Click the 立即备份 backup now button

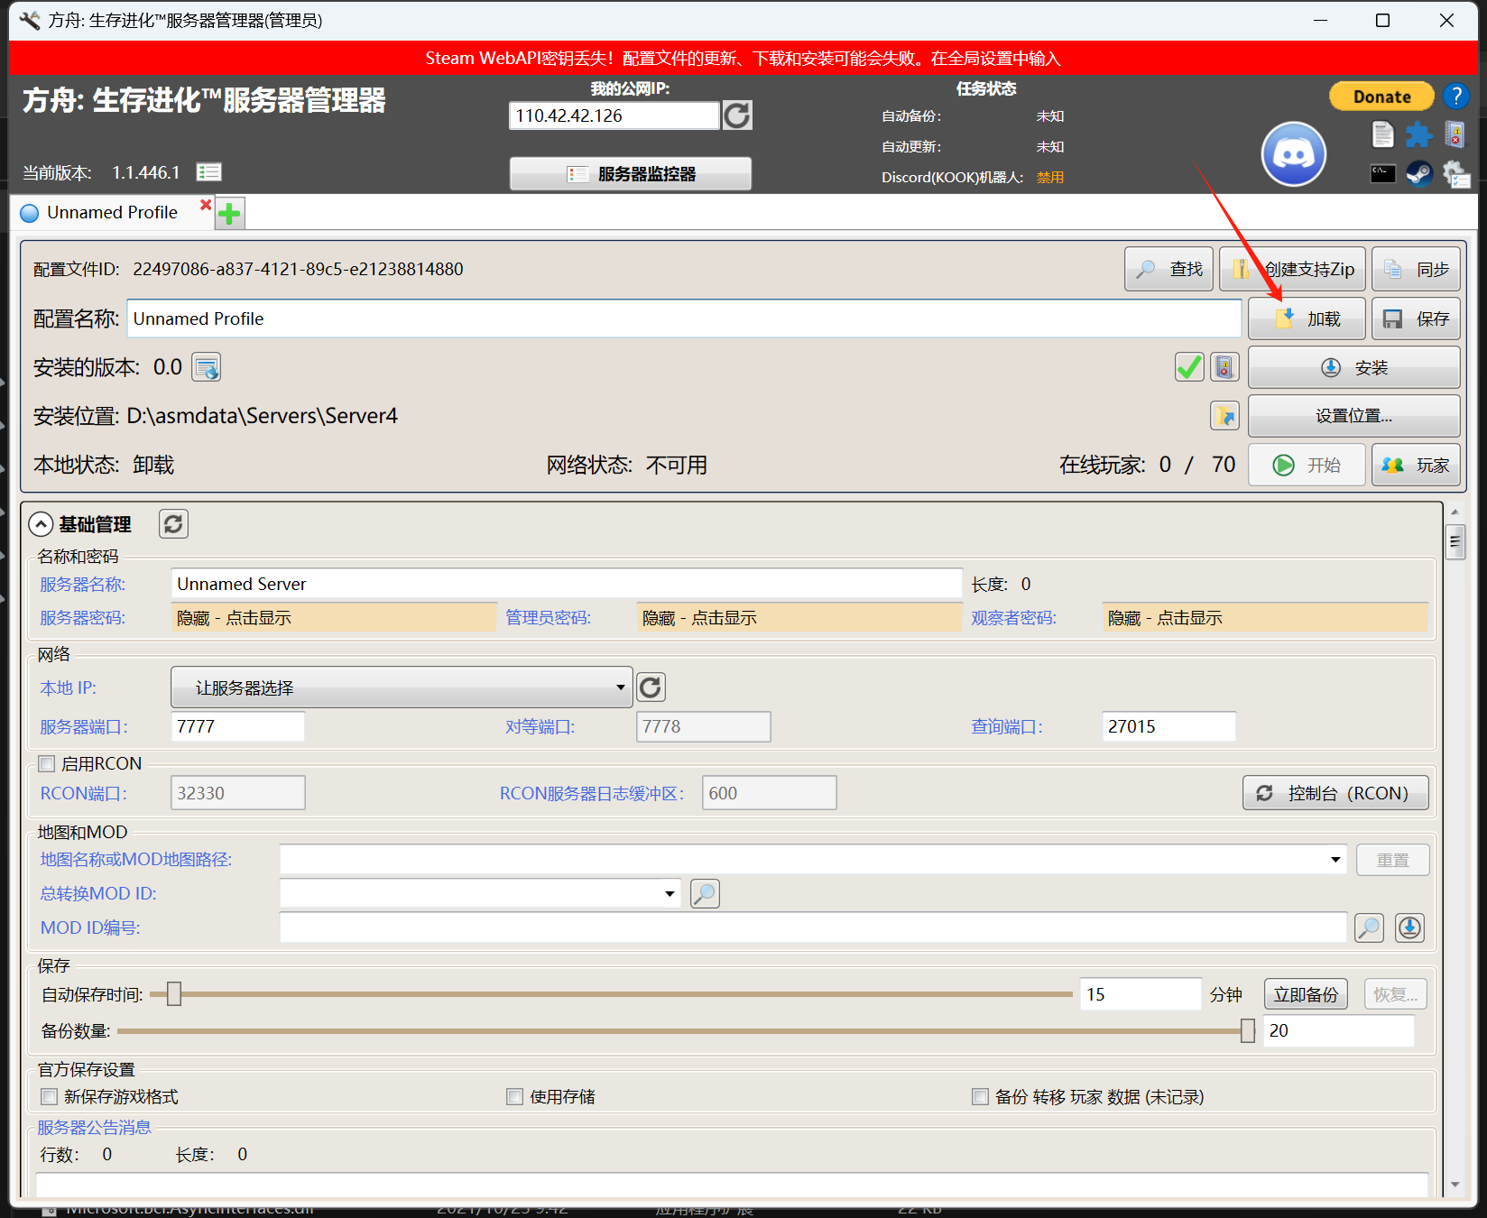click(x=1306, y=994)
